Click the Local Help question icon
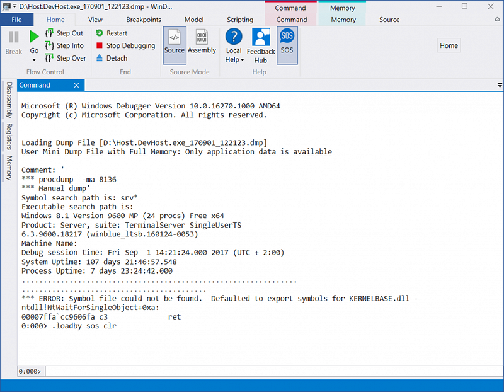504x392 pixels. click(x=234, y=37)
